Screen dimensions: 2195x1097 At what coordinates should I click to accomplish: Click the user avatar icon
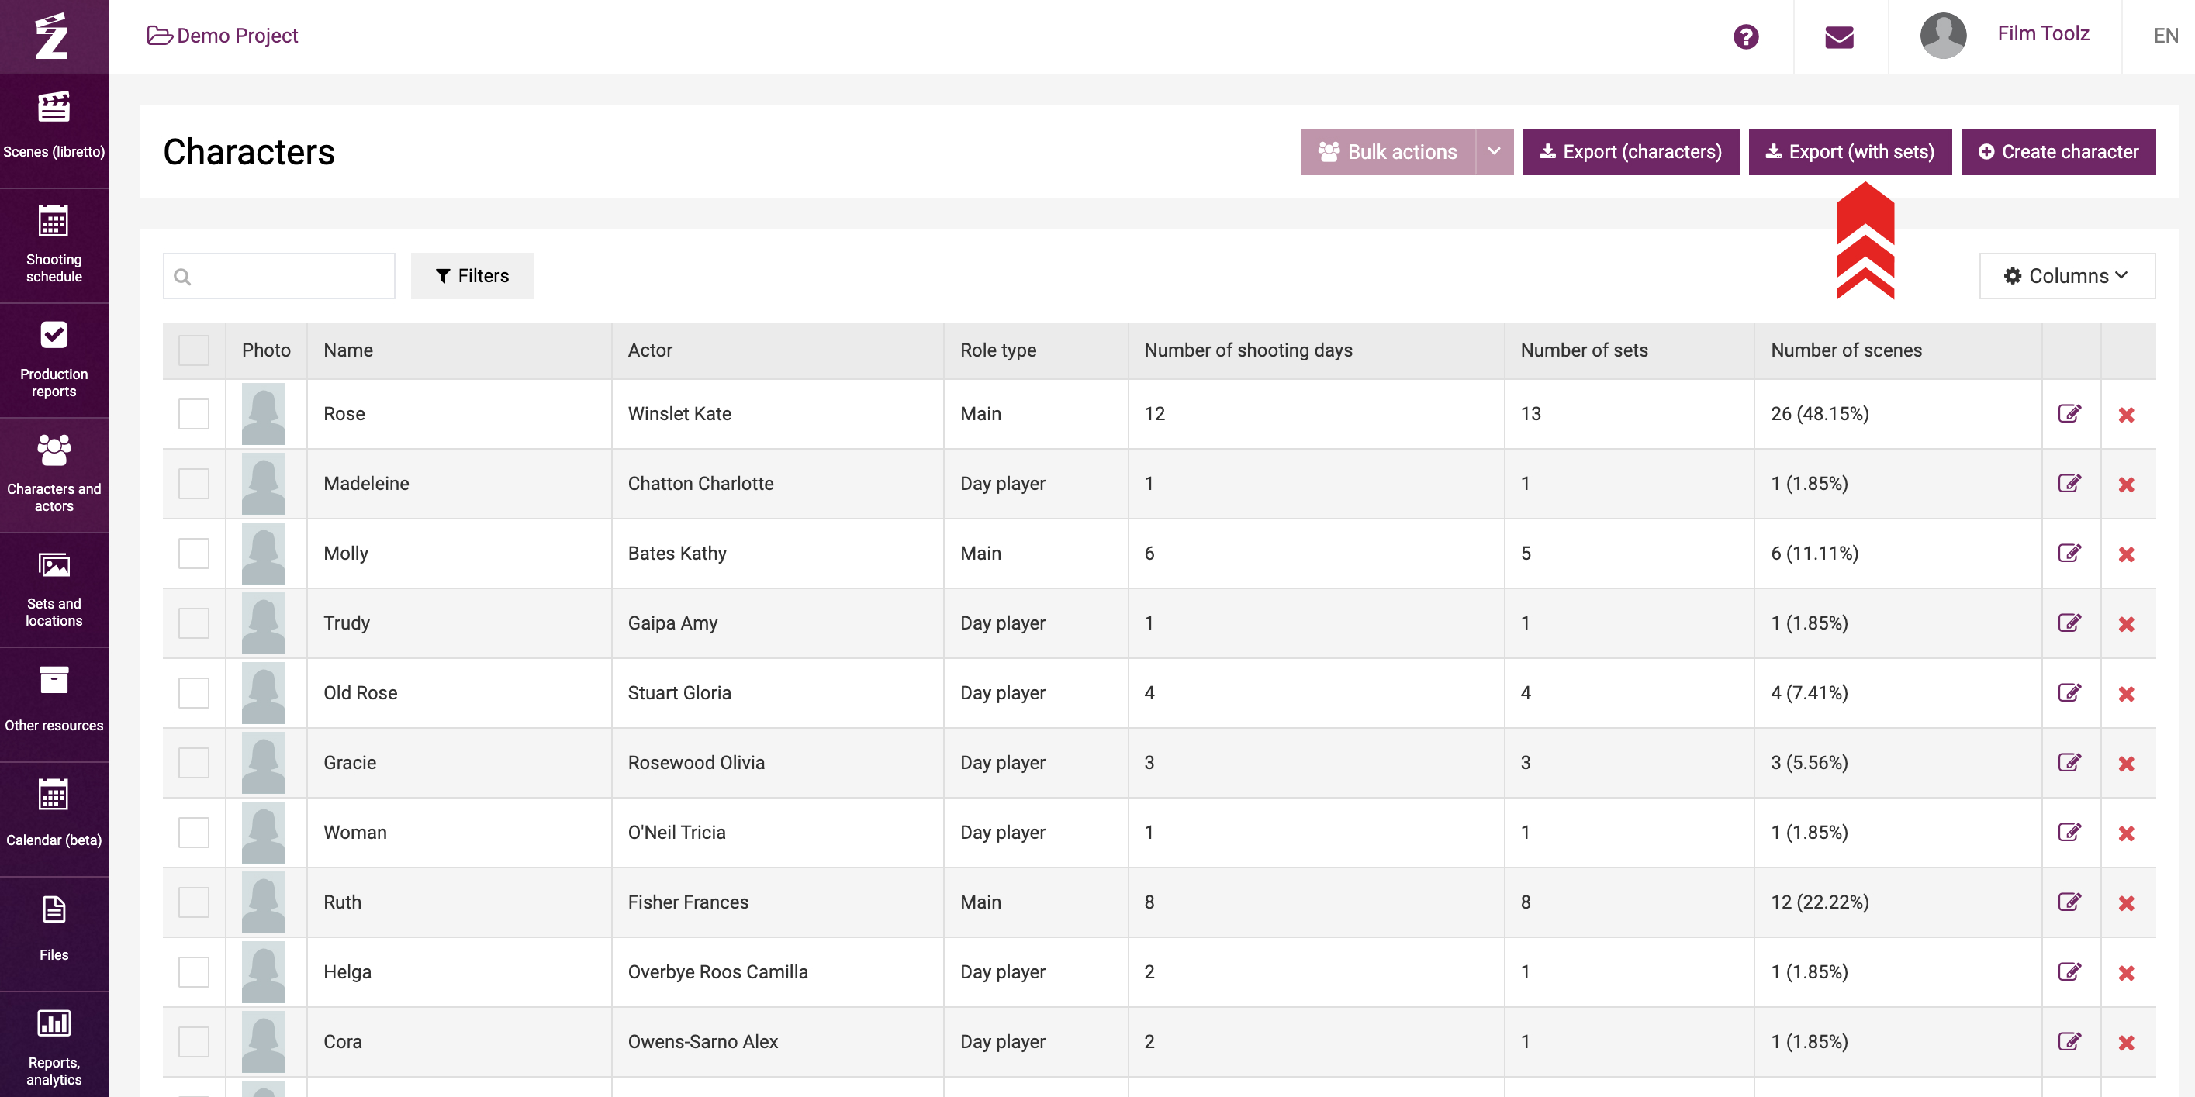point(1943,36)
